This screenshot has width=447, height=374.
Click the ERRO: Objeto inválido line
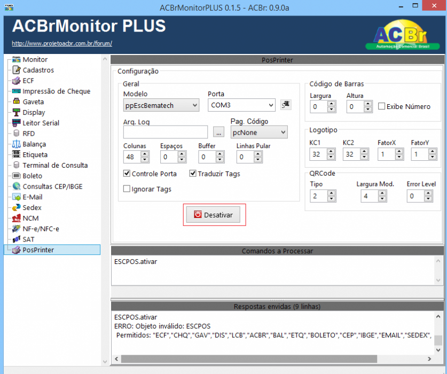point(162,326)
